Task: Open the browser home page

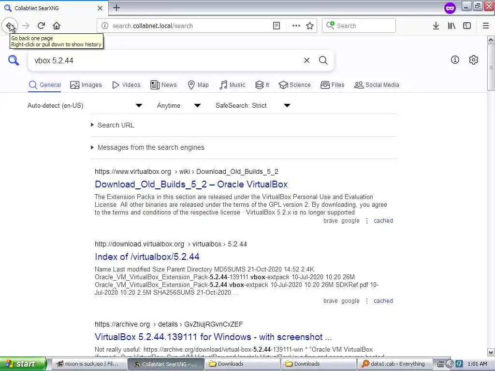Action: [57, 26]
